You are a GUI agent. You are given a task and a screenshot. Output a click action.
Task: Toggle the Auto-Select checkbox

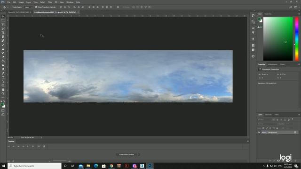11,7
